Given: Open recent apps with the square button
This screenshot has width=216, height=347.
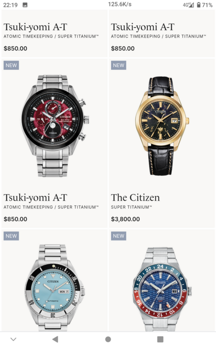Looking at the screenshot, I should 160,339.
